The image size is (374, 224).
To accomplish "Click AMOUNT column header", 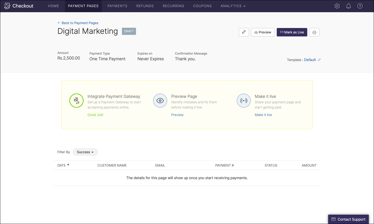I will [x=309, y=165].
